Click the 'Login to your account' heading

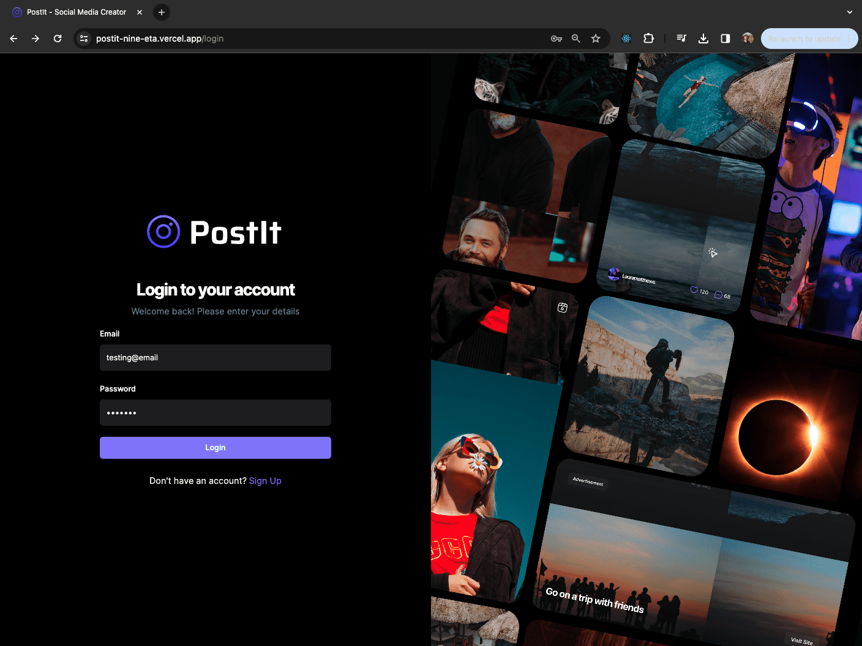point(215,289)
